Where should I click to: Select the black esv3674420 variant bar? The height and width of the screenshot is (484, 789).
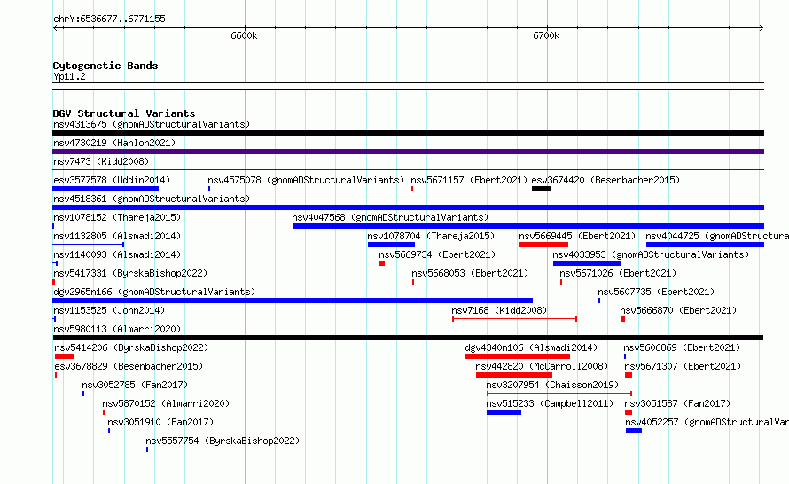coord(541,189)
